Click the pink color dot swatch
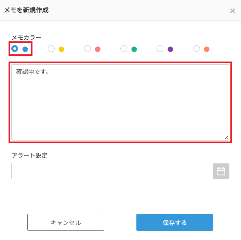Viewport: 241px width, 240px height. click(x=98, y=49)
